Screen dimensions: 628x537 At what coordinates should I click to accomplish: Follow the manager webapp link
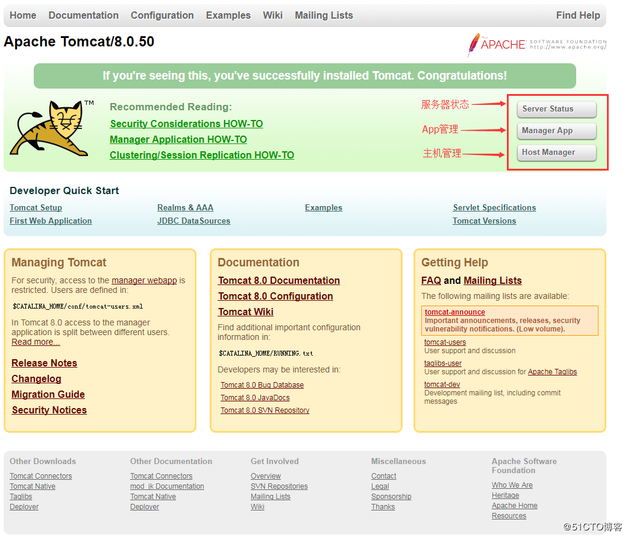pyautogui.click(x=144, y=280)
